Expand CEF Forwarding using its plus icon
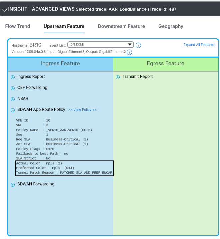The width and height of the screenshot is (220, 239). click(13, 88)
